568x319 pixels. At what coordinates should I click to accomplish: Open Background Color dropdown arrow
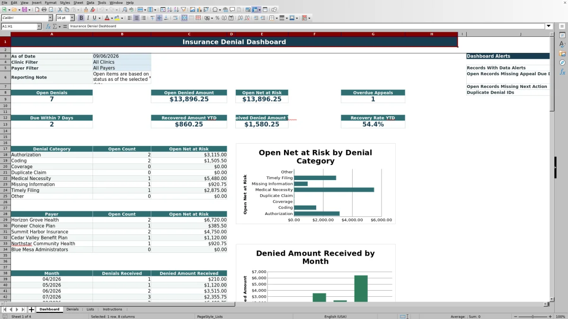click(x=122, y=18)
